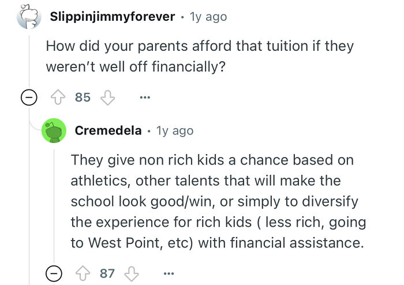
Task: Click the 1y ago timestamp next to Cremedela
Action: (175, 130)
